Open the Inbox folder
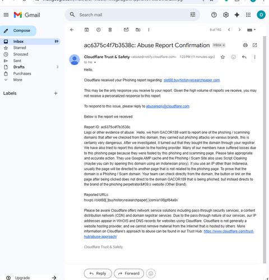The width and height of the screenshot is (269, 280). point(30,41)
